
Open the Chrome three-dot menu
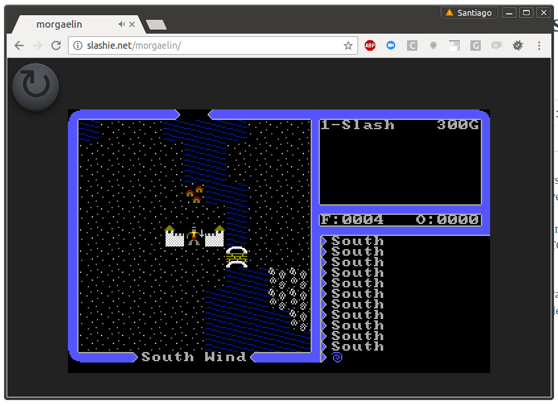coord(539,45)
